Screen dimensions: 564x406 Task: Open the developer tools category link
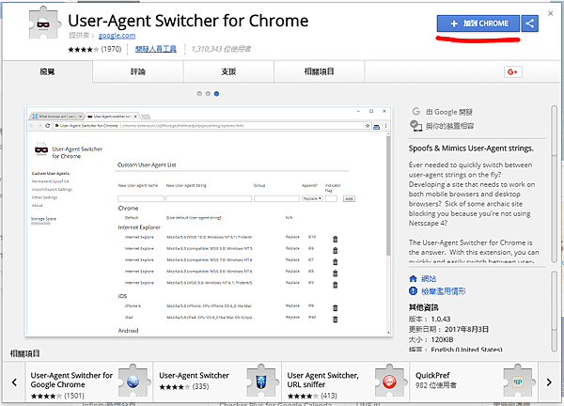point(156,49)
